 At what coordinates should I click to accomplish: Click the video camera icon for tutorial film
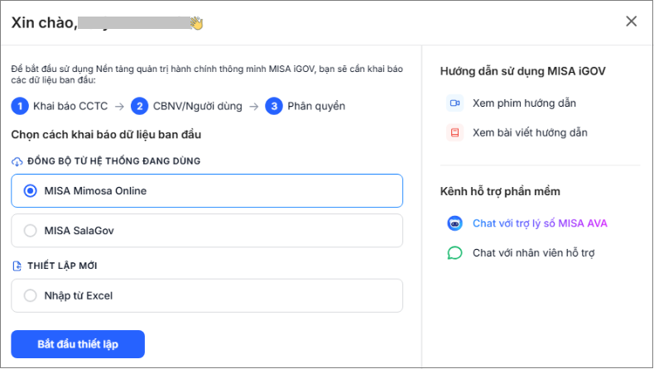[454, 103]
